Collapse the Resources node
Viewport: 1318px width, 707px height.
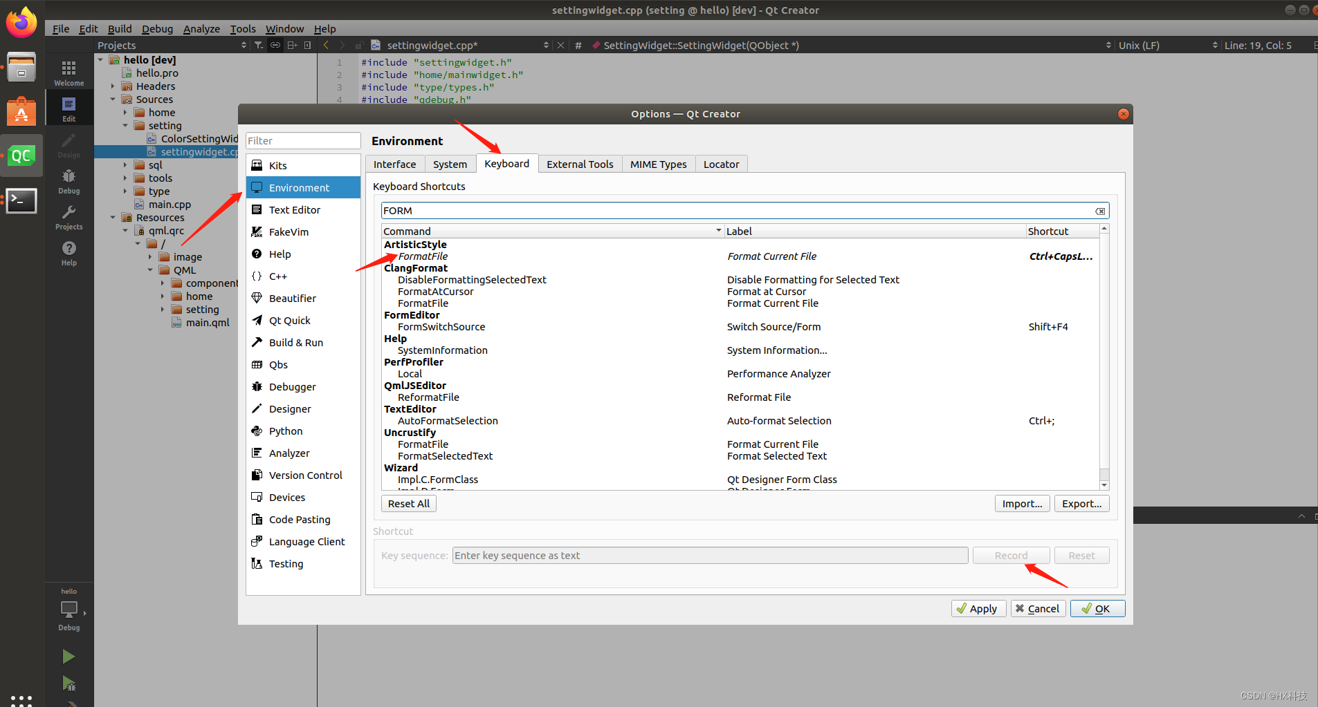(113, 218)
